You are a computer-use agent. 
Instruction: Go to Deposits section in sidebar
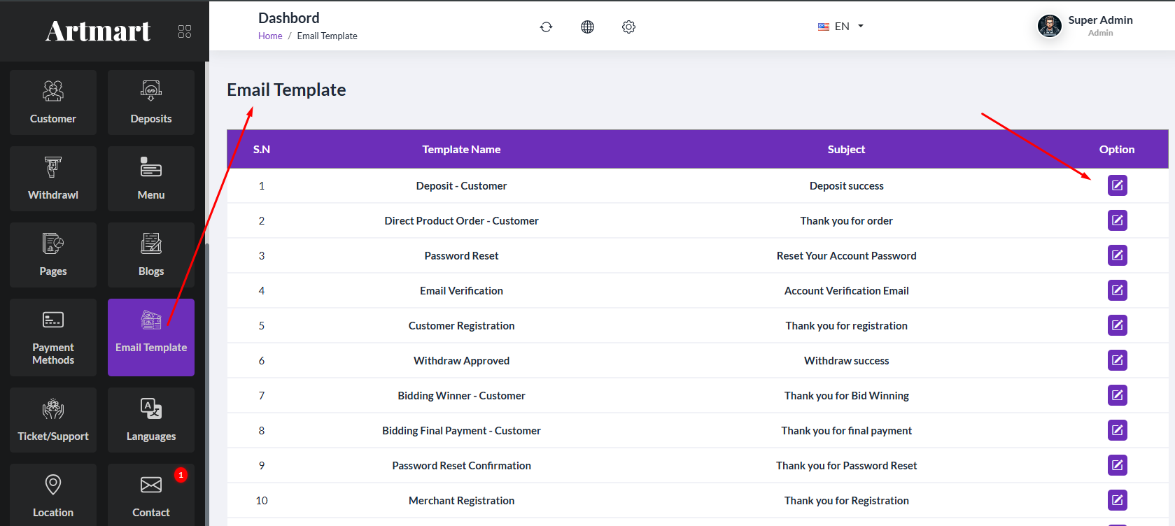pyautogui.click(x=151, y=102)
